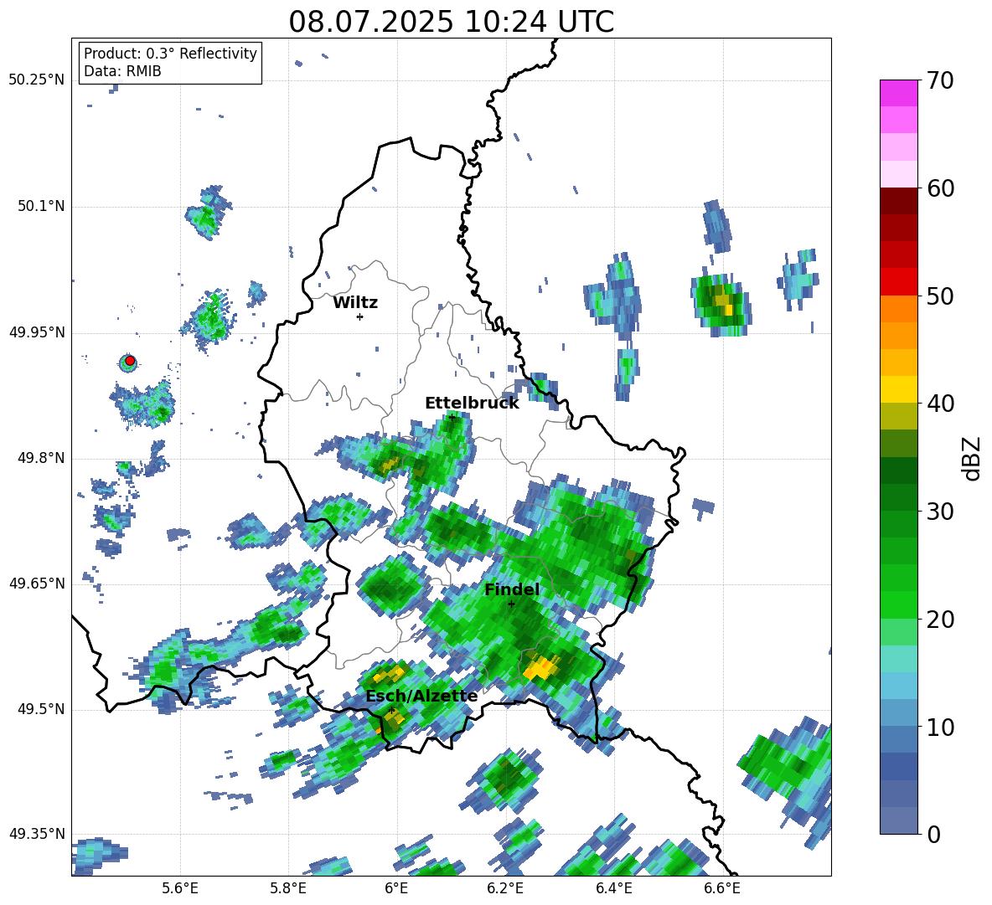Click the 0 tick on the colorbar
The width and height of the screenshot is (992, 905).
pos(933,835)
